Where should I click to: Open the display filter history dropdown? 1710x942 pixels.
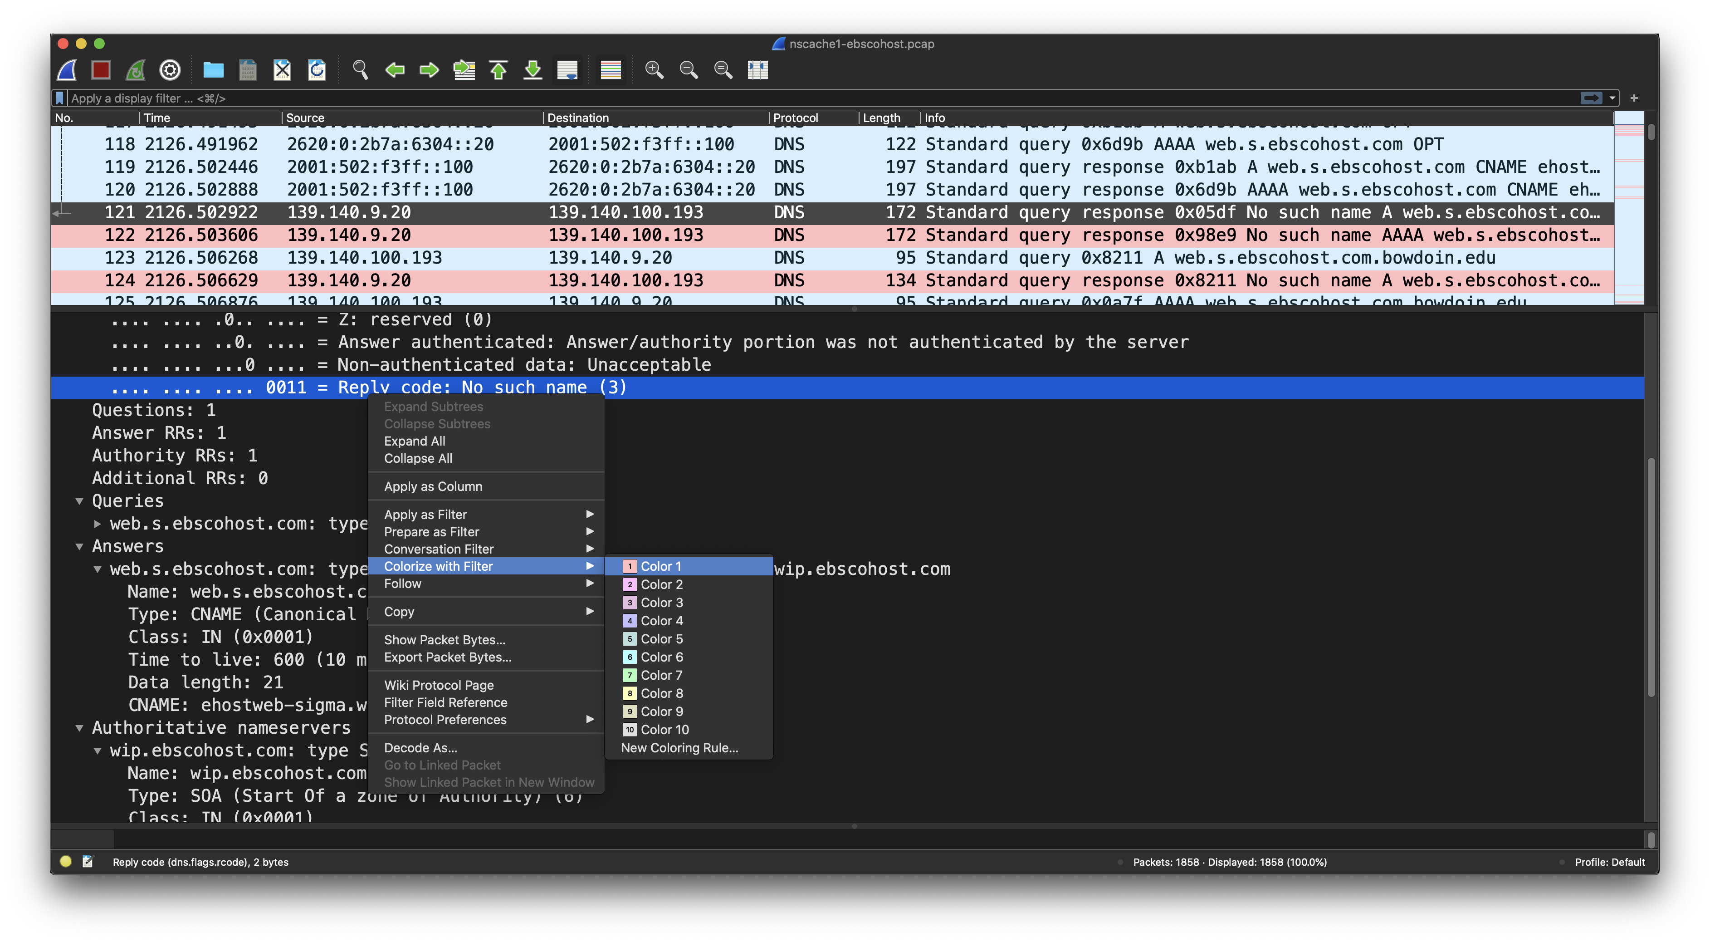click(1612, 98)
